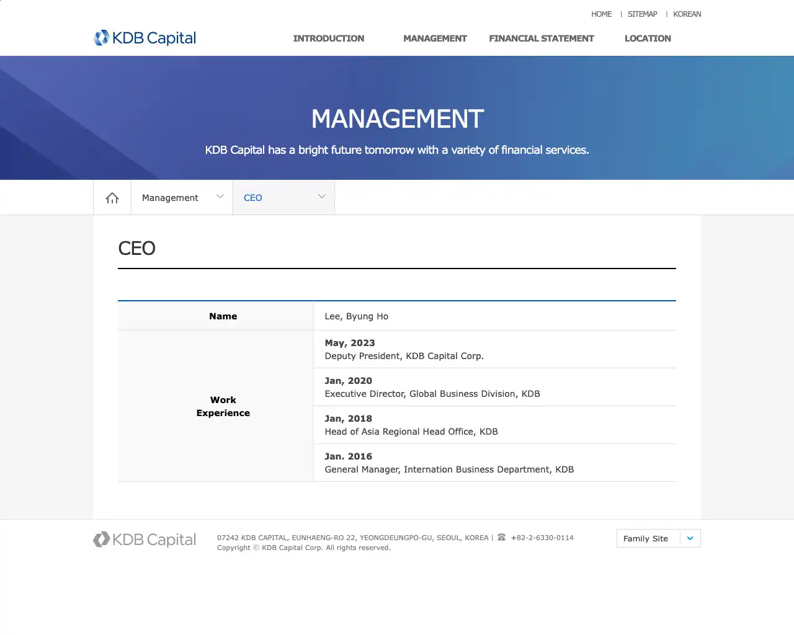
Task: Go to the FINANCIAL STATEMENT menu
Action: [541, 38]
